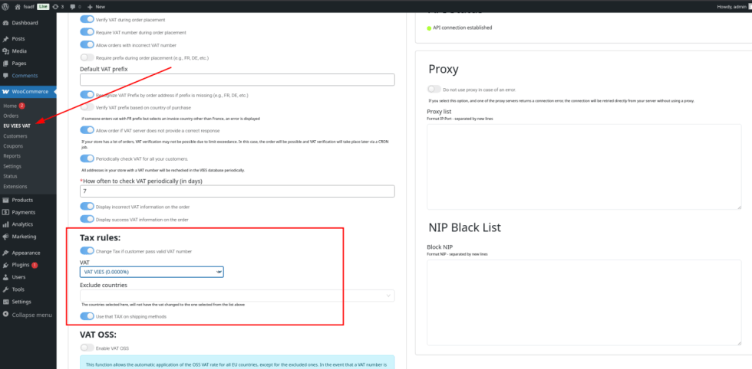
Task: Open WooCommerce Settings submenu item
Action: point(12,166)
